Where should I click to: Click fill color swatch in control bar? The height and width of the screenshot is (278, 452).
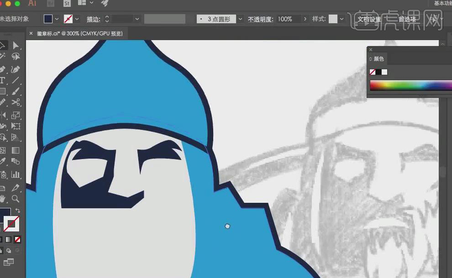(x=48, y=19)
